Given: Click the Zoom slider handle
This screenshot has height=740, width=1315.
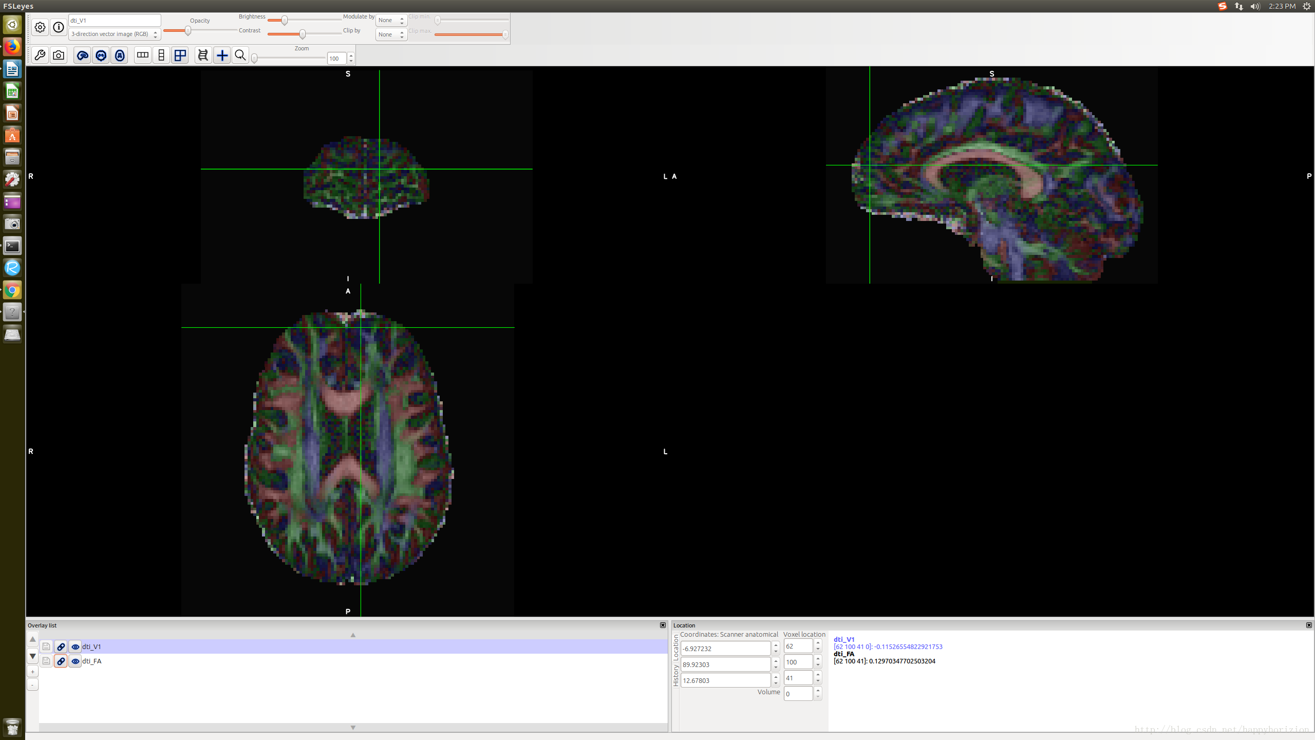Looking at the screenshot, I should pyautogui.click(x=254, y=59).
